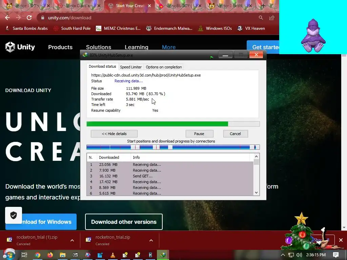The image size is (347, 260).
Task: Open VLC media player from taskbar
Action: point(113,255)
